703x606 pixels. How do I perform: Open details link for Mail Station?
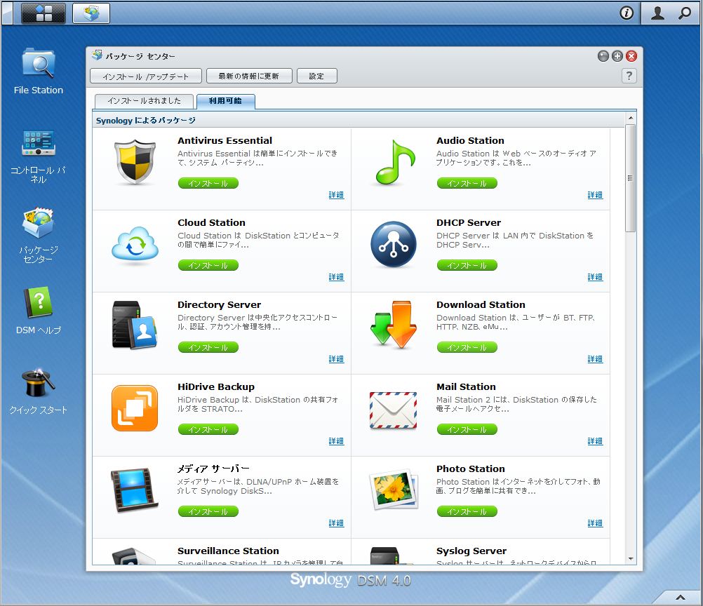click(x=596, y=441)
